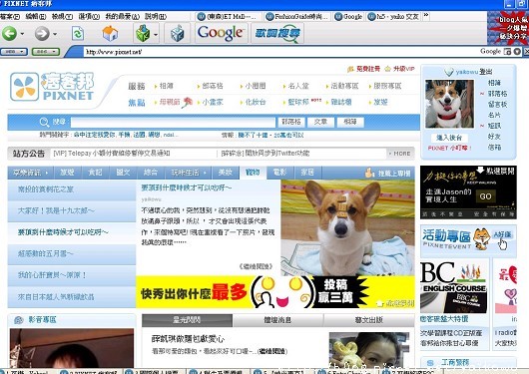Image resolution: width=529 pixels, height=374 pixels.
Task: Click the 工商服務 section icon
Action: click(x=430, y=363)
